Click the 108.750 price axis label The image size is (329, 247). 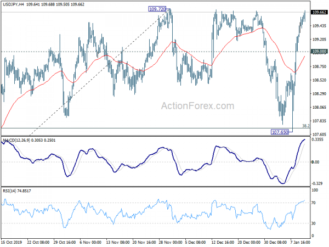point(319,66)
